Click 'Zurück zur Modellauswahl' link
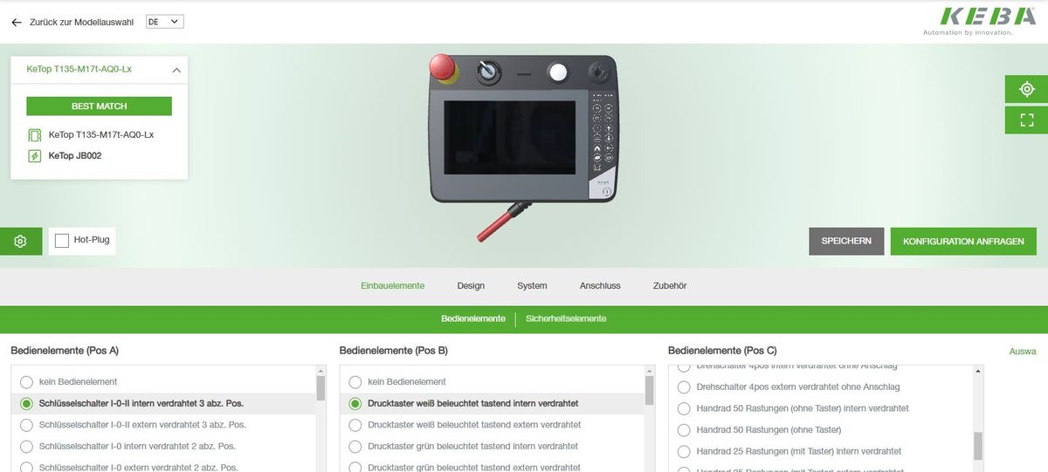Viewport: 1048px width, 472px height. (x=81, y=22)
